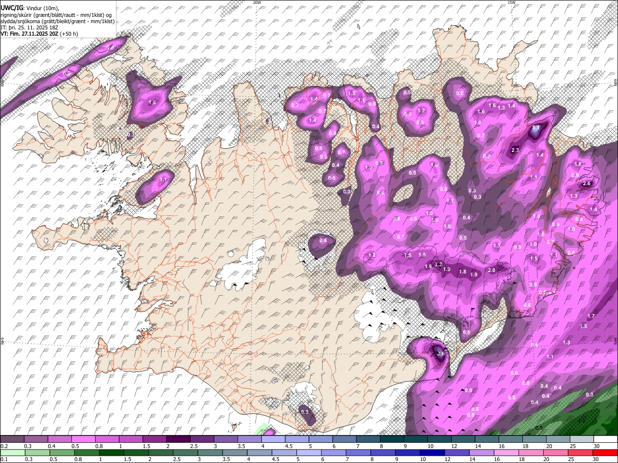
Task: Click the 0.8 swatch in the green legend row
Action: (x=87, y=452)
